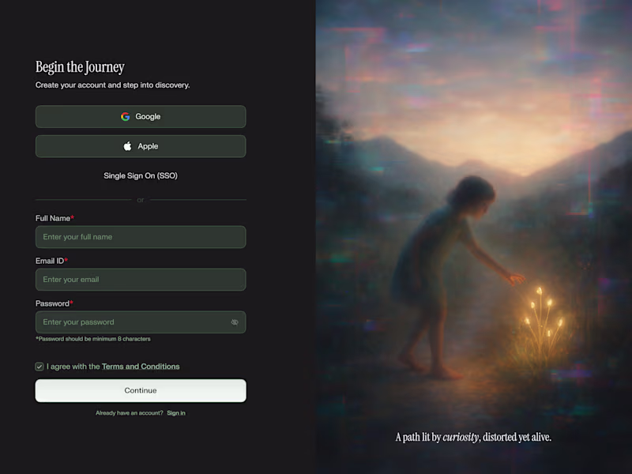Viewport: 632px width, 474px height.
Task: Click the password minimum characters hint
Action: [x=93, y=339]
